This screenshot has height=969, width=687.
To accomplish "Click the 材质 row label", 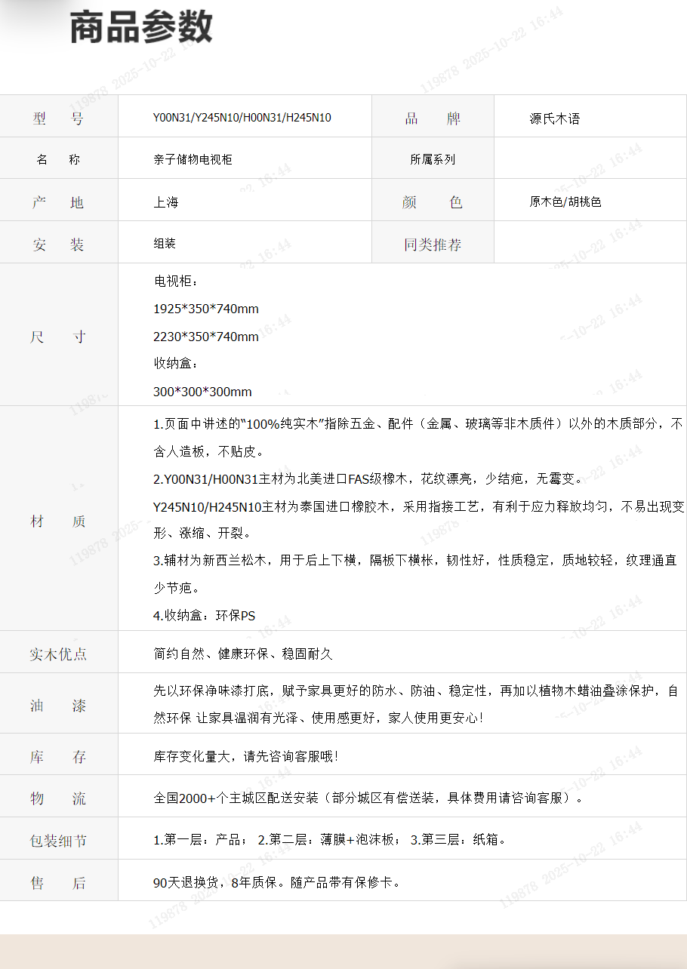I will 58,521.
